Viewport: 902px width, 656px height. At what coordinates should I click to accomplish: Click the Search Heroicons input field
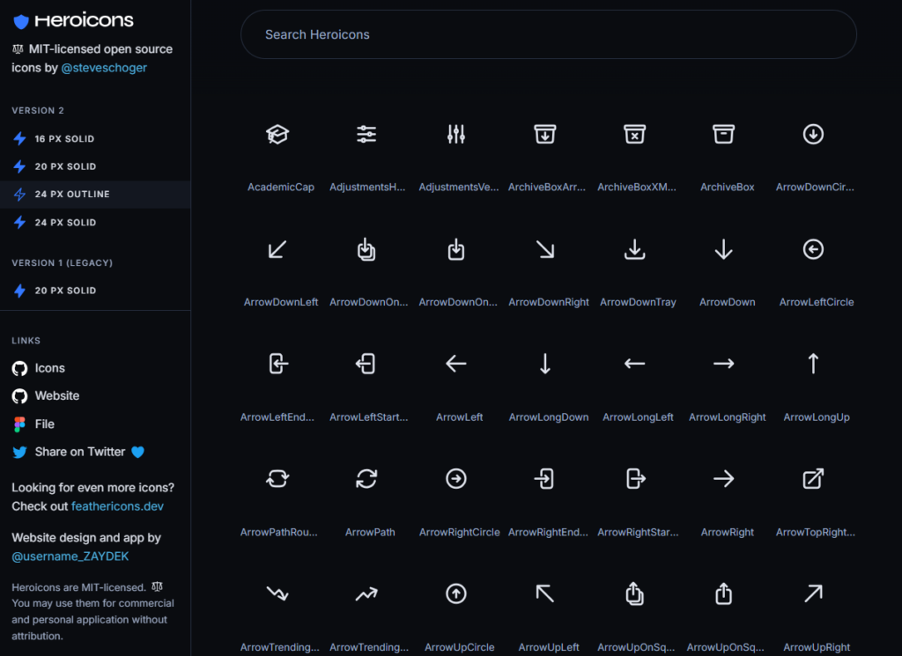click(548, 34)
